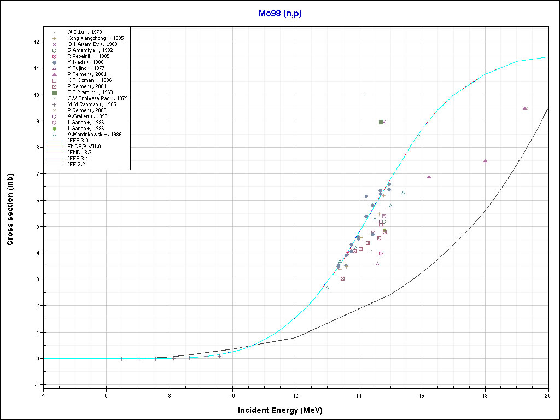Select the O.I.Artem'Ev 1980 cross marker icon

(x=55, y=44)
